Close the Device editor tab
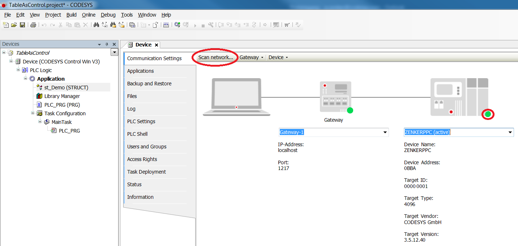The height and width of the screenshot is (246, 518). [157, 45]
